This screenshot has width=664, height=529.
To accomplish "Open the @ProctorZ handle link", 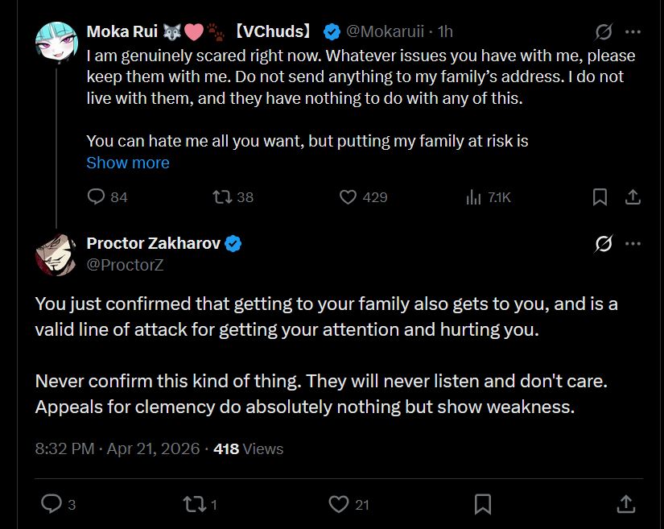I will pyautogui.click(x=125, y=264).
